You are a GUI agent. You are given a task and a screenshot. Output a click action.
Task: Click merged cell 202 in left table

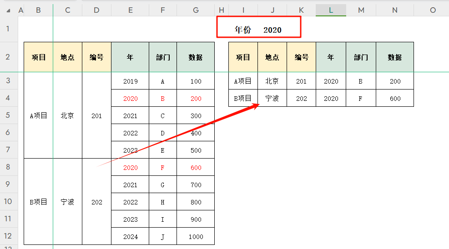click(96, 202)
